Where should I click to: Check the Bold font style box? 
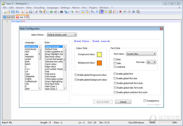[115, 59]
